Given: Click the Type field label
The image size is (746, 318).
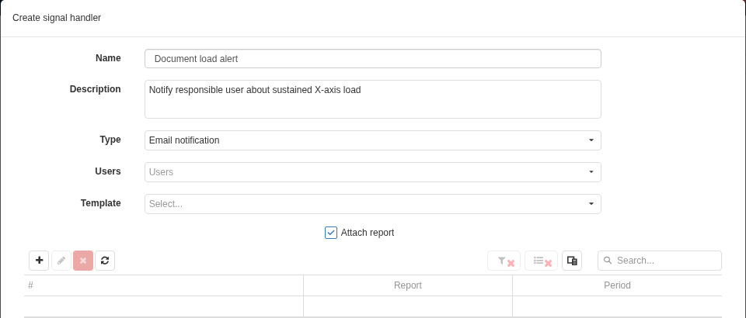Looking at the screenshot, I should click(110, 140).
